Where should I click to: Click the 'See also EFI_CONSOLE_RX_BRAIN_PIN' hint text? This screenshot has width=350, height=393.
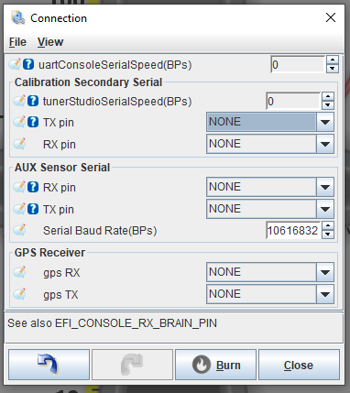point(112,323)
